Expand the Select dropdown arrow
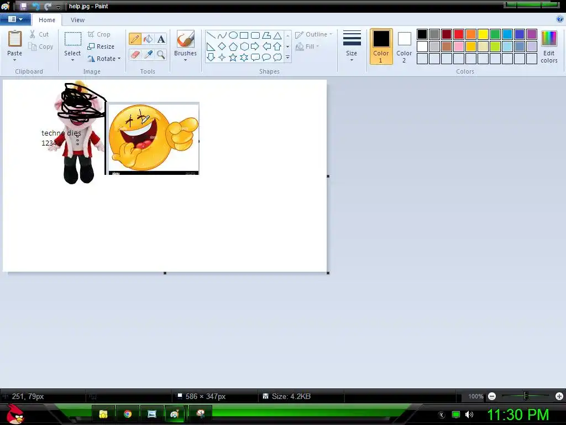The width and height of the screenshot is (566, 425). [x=72, y=60]
